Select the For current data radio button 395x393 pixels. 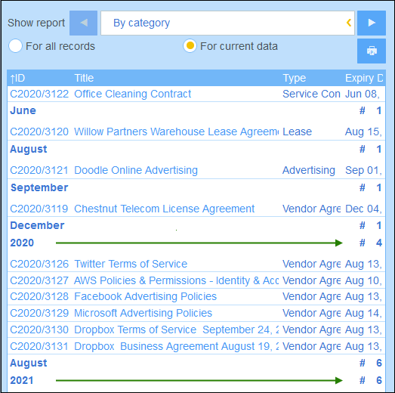190,46
